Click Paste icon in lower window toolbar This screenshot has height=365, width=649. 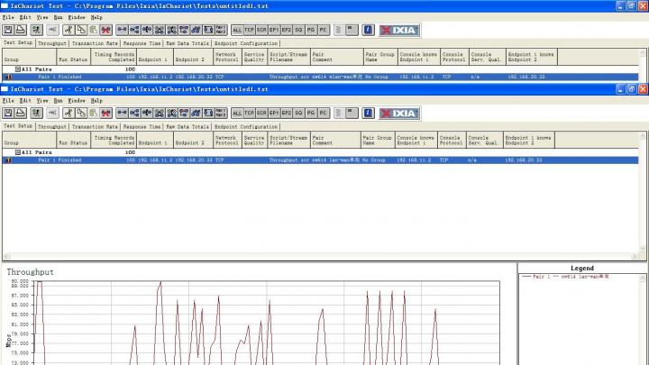(94, 113)
